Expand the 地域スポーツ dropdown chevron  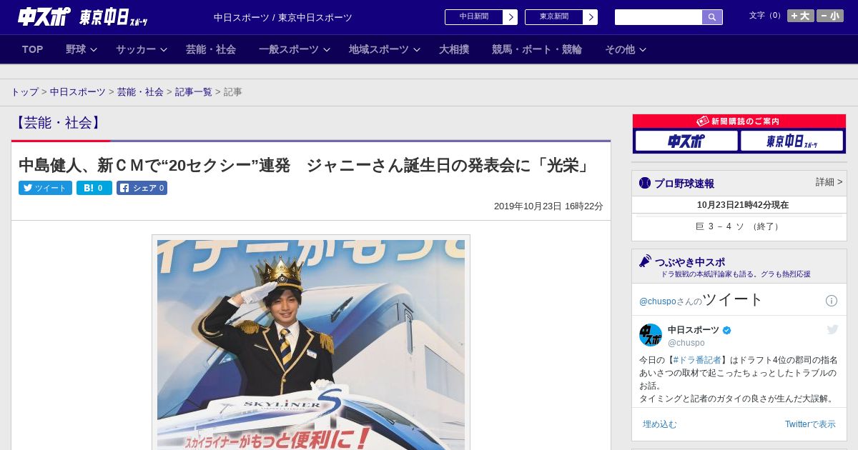pos(417,49)
